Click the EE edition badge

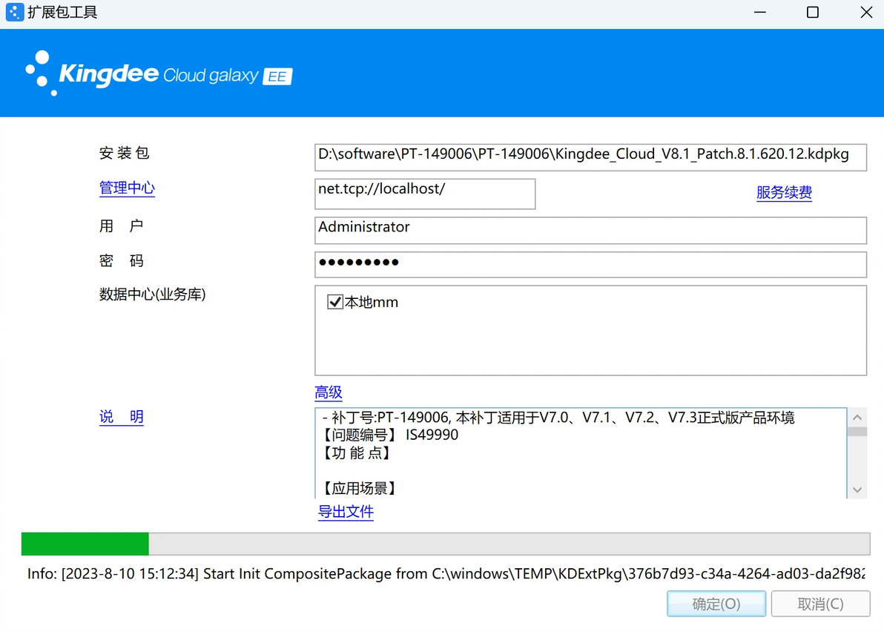click(277, 76)
